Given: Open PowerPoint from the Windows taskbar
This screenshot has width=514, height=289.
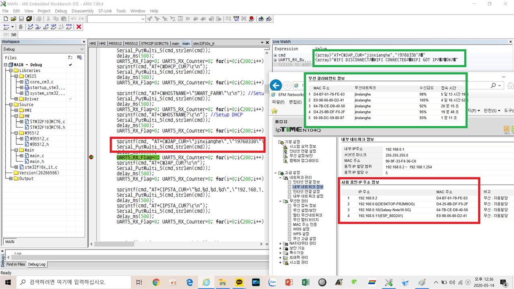Looking at the screenshot, I should (x=289, y=282).
